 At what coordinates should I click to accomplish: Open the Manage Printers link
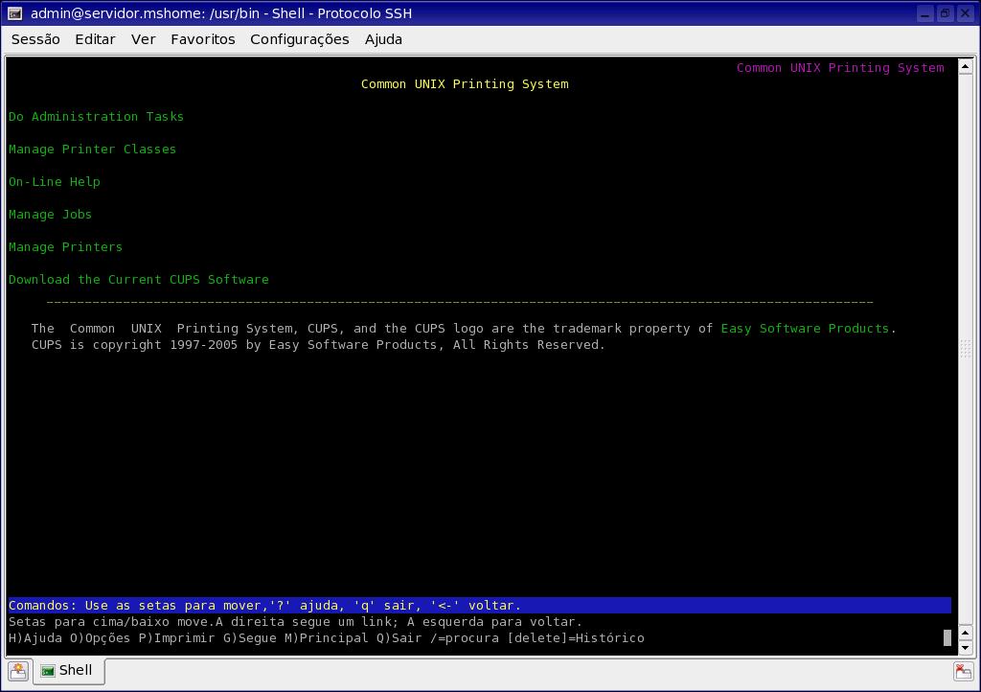point(66,246)
